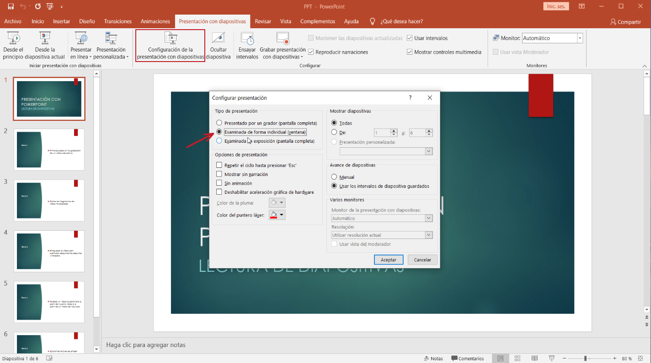The height and width of the screenshot is (363, 651).
Task: Click zoom in plus button
Action: [x=615, y=358]
